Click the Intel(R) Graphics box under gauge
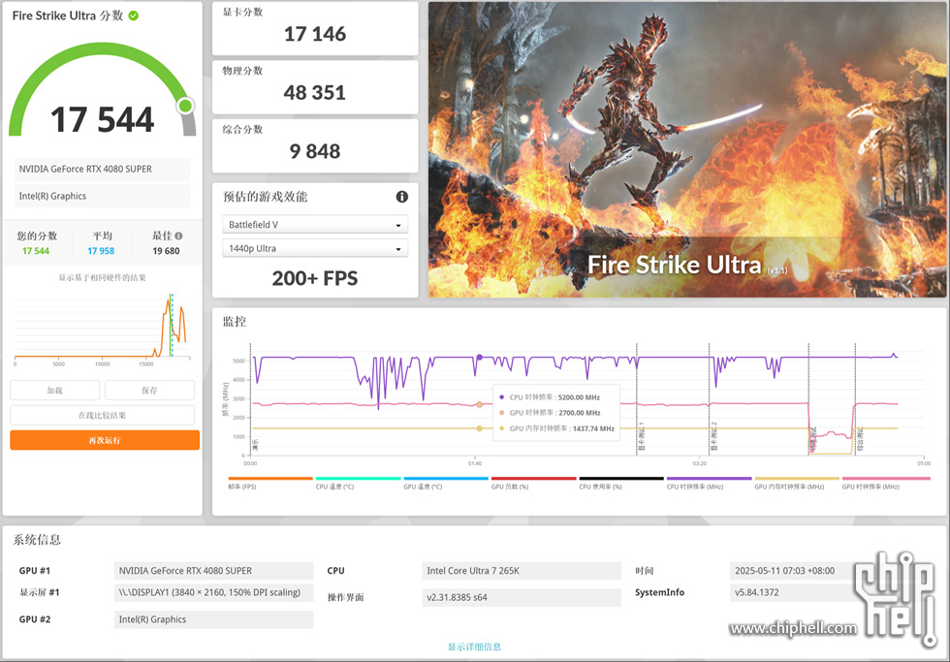Viewport: 950px width, 662px height. click(103, 196)
